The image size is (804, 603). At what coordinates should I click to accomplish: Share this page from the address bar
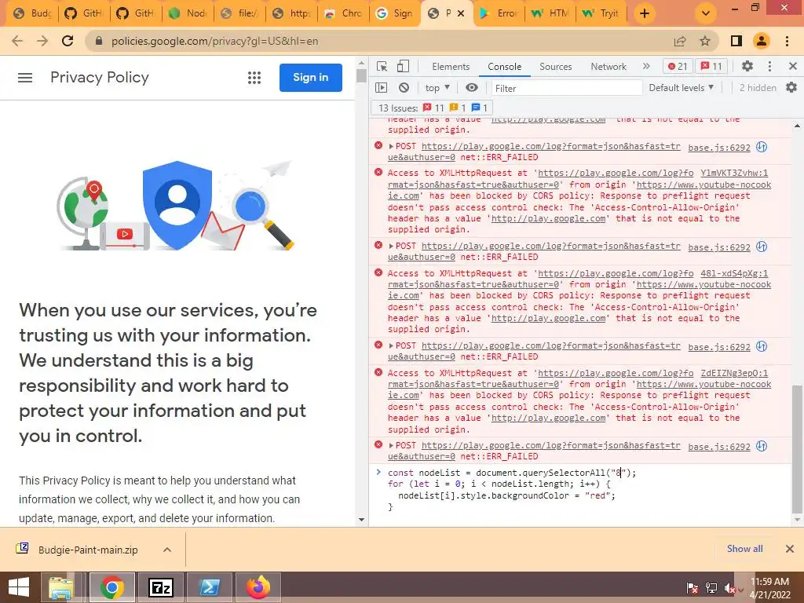pos(680,41)
